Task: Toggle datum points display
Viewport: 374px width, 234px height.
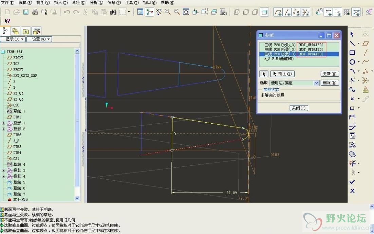Action: pyautogui.click(x=297, y=12)
